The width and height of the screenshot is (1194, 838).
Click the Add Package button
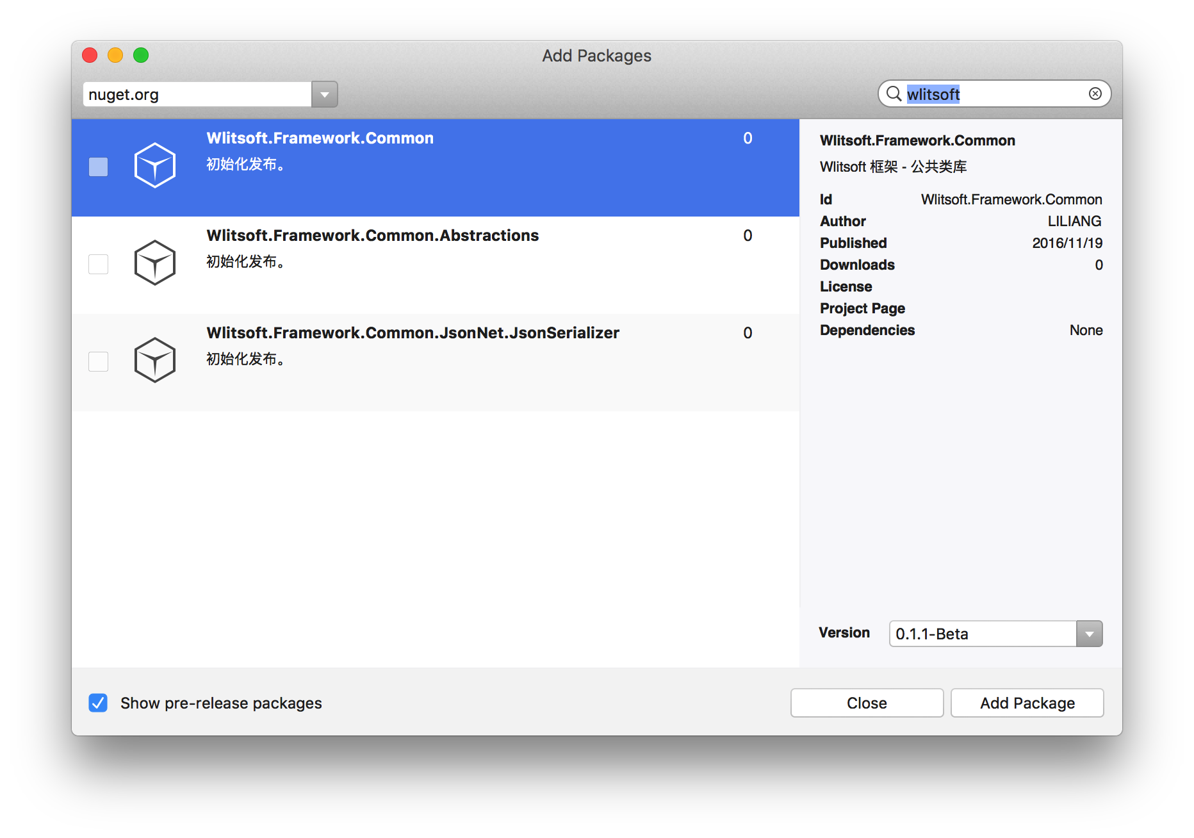pyautogui.click(x=1027, y=703)
